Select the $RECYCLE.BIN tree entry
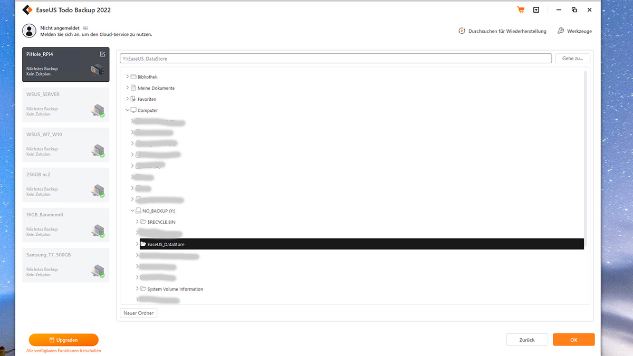Screen dimensions: 633x356 pyautogui.click(x=161, y=222)
